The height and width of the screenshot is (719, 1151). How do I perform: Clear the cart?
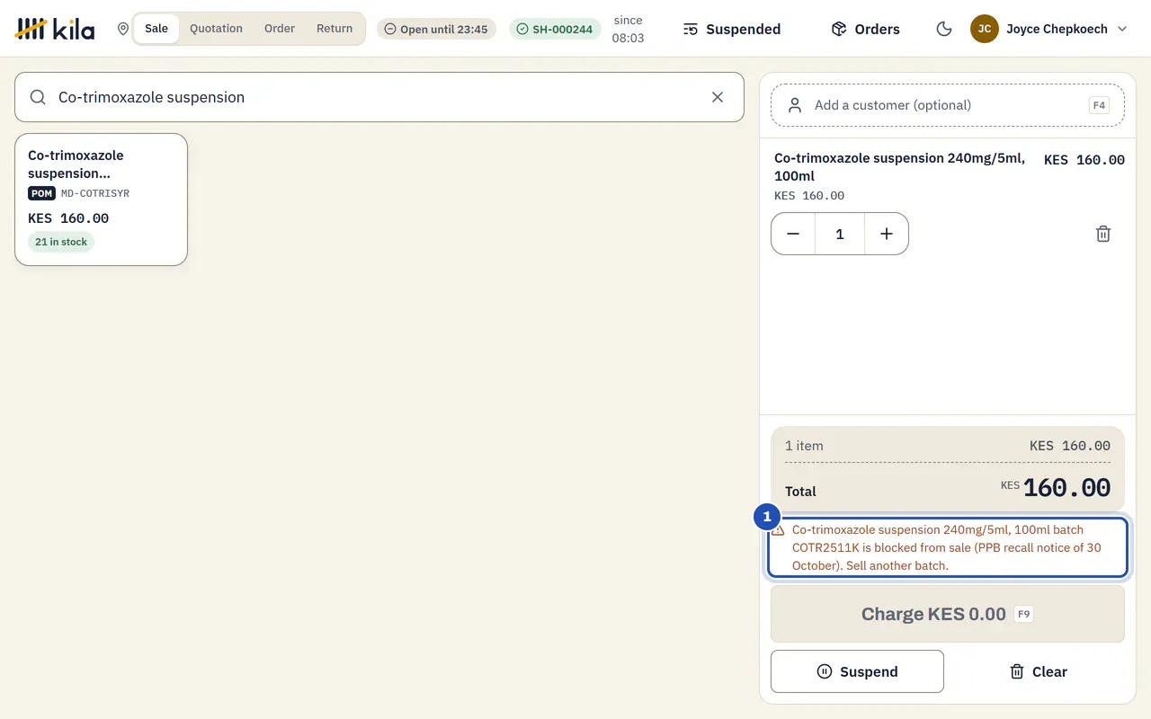coord(1039,671)
